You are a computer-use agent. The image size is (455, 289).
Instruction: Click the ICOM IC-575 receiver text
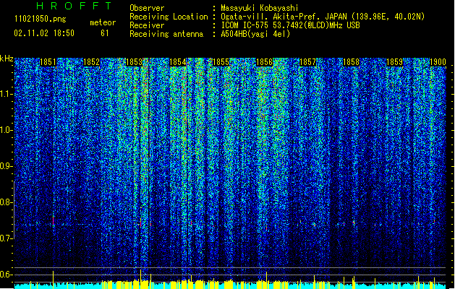290,25
